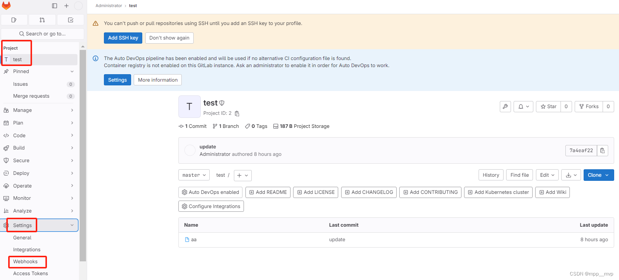
Task: Toggle the sidebar collapse icon
Action: click(x=55, y=6)
